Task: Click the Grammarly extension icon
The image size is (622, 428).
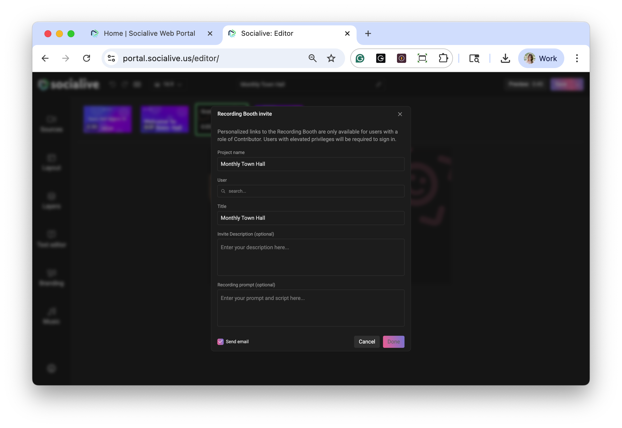Action: coord(360,59)
